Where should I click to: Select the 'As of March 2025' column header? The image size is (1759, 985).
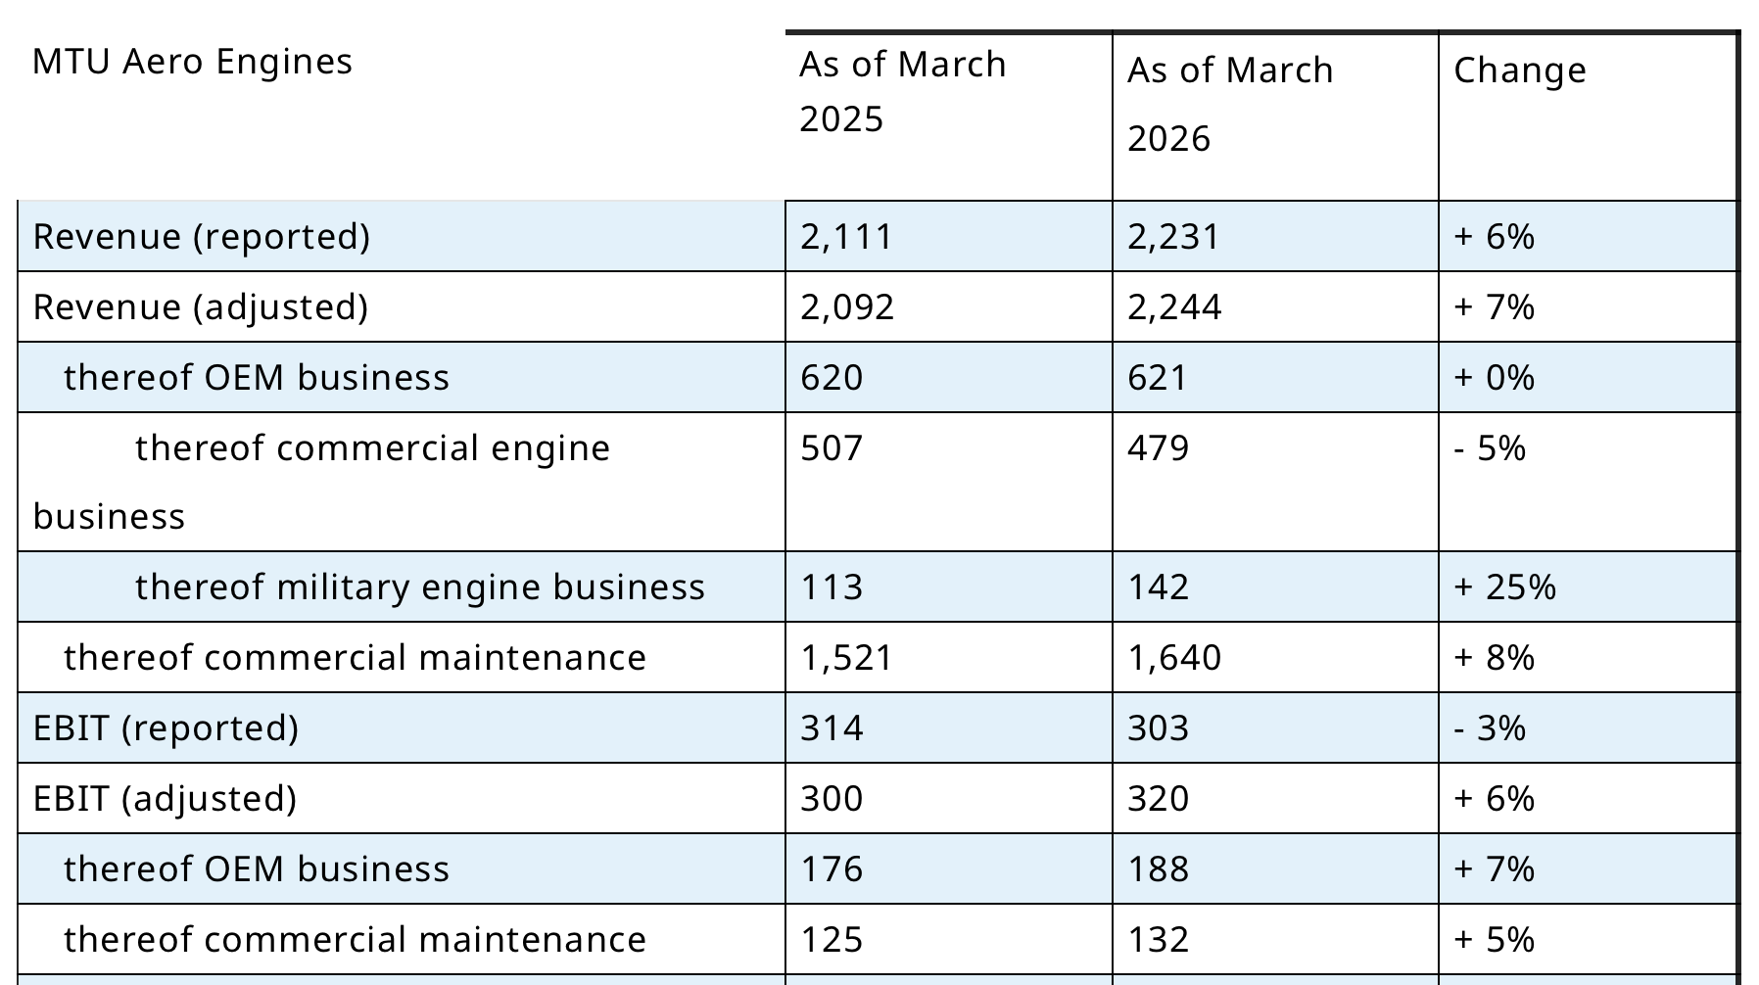[x=902, y=91]
